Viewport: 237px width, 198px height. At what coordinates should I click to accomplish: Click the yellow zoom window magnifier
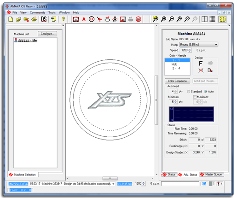point(156,19)
